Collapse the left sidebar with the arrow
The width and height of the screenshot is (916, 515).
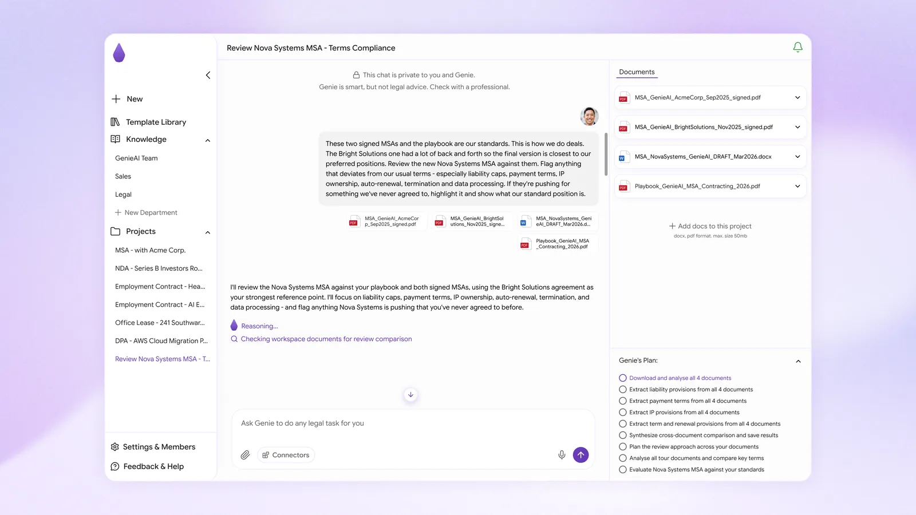click(x=208, y=75)
